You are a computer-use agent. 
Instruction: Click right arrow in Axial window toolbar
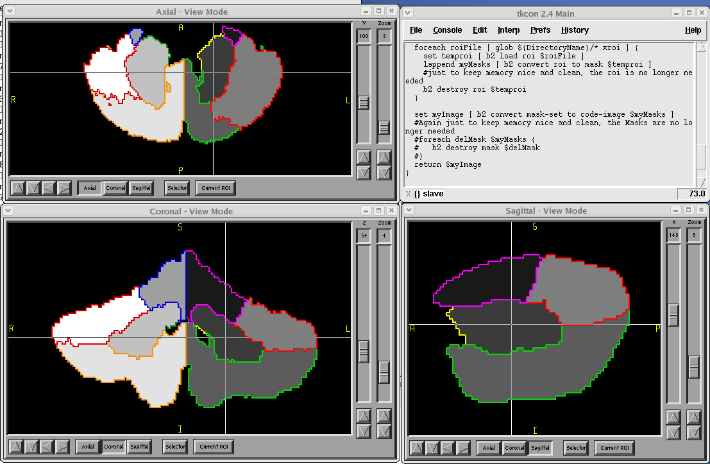point(64,188)
